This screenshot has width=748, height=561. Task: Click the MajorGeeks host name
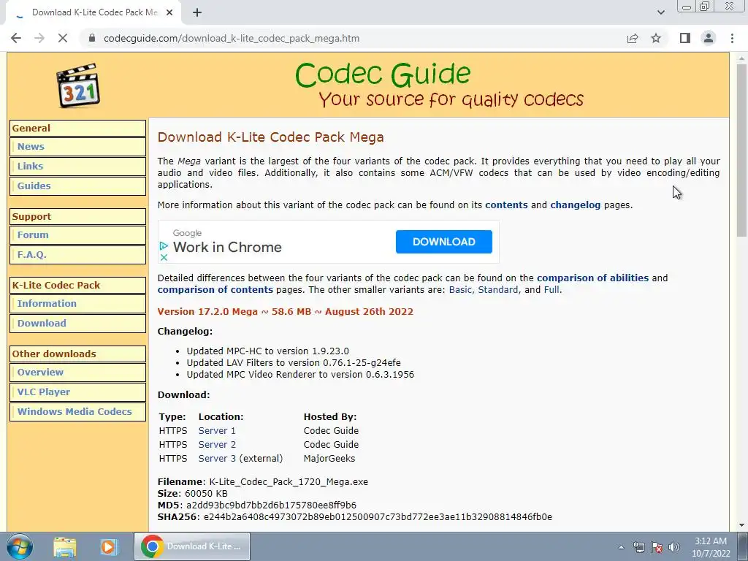coord(329,459)
